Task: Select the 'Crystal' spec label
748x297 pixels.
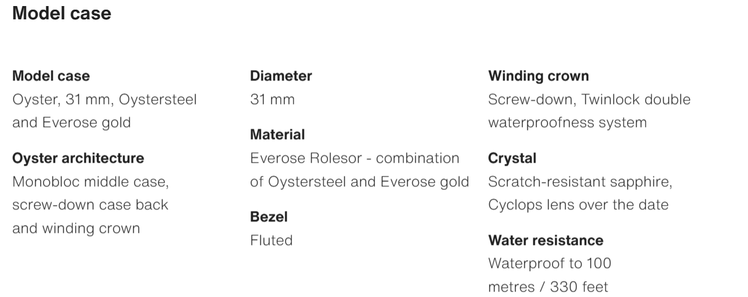Action: 512,158
